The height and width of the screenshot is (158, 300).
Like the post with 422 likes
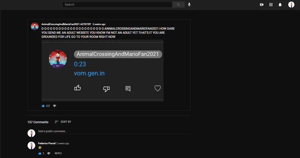[43, 106]
